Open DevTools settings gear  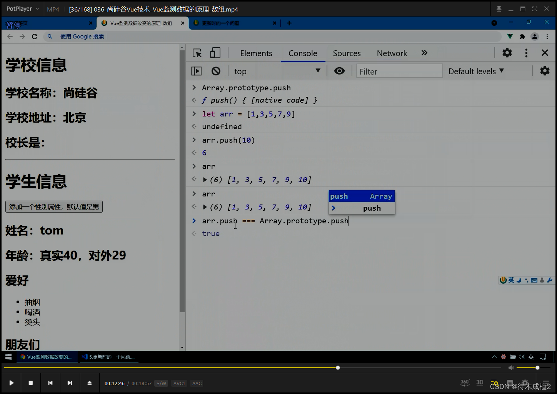tap(507, 53)
